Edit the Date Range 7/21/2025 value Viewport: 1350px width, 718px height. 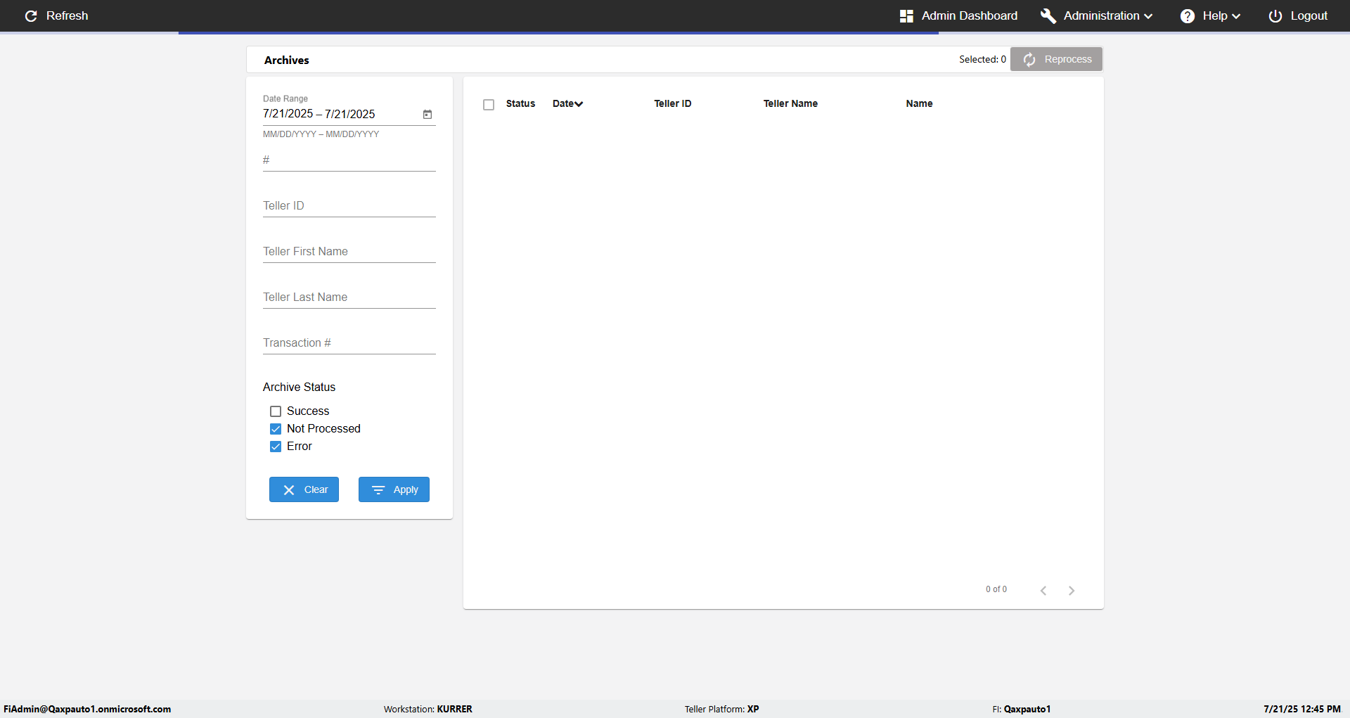319,114
